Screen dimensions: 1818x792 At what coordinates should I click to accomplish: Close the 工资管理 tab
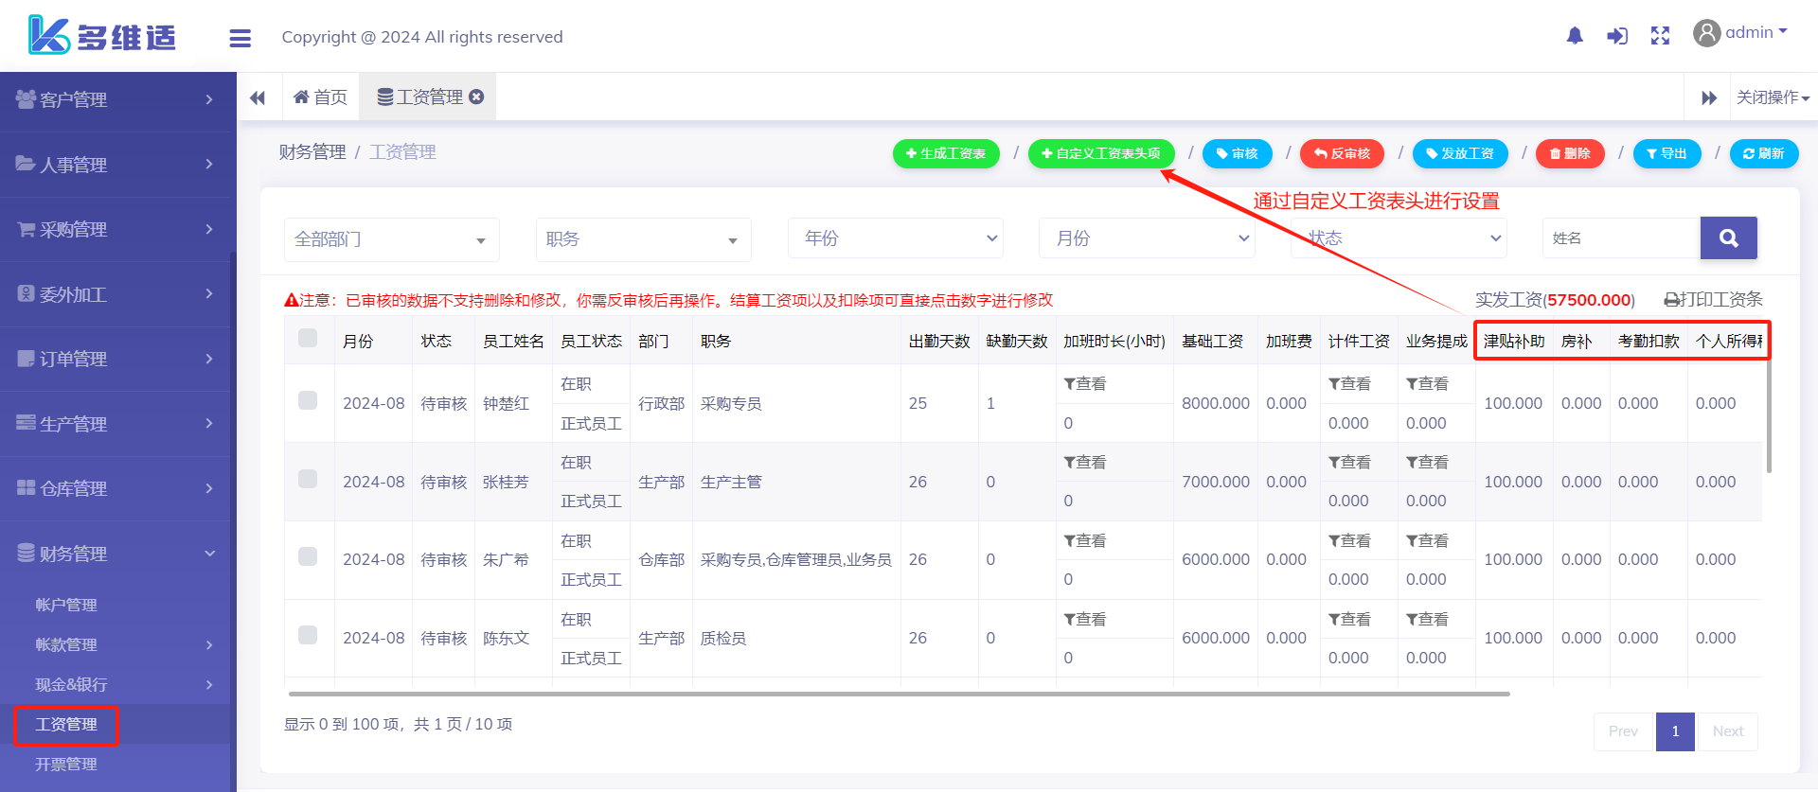(477, 97)
